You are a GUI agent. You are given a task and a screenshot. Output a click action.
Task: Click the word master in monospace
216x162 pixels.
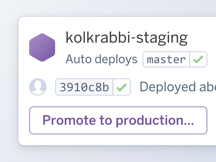166,59
